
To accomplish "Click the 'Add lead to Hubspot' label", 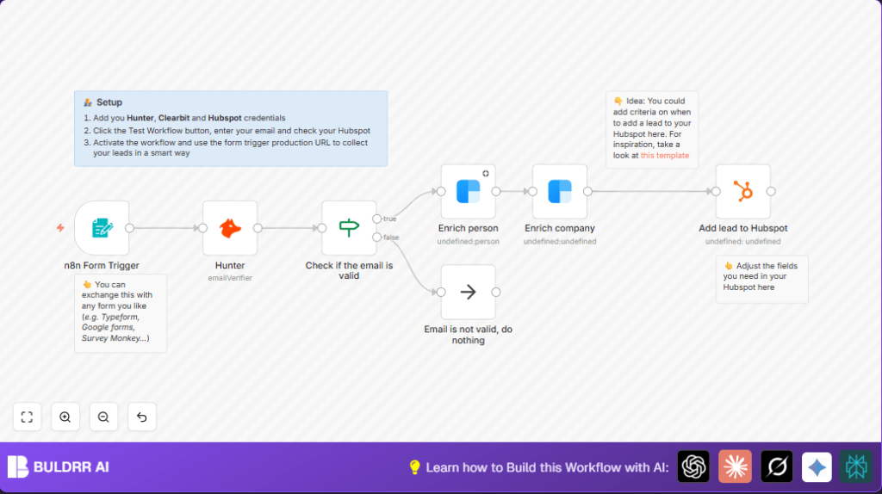I will pyautogui.click(x=743, y=228).
